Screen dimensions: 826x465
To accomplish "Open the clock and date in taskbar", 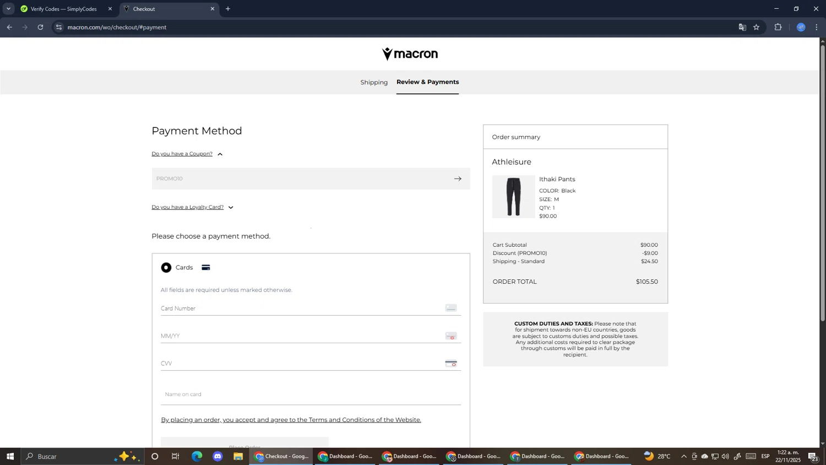I will coord(789,456).
